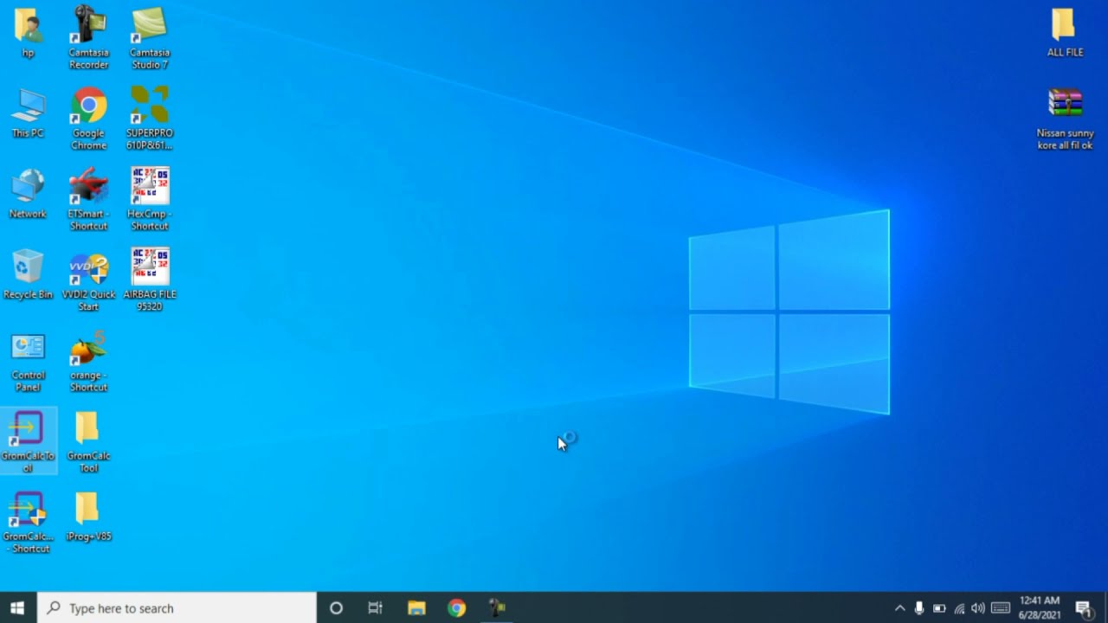
Task: Select Nissan sunny kore all fil ok archive
Action: (1065, 119)
